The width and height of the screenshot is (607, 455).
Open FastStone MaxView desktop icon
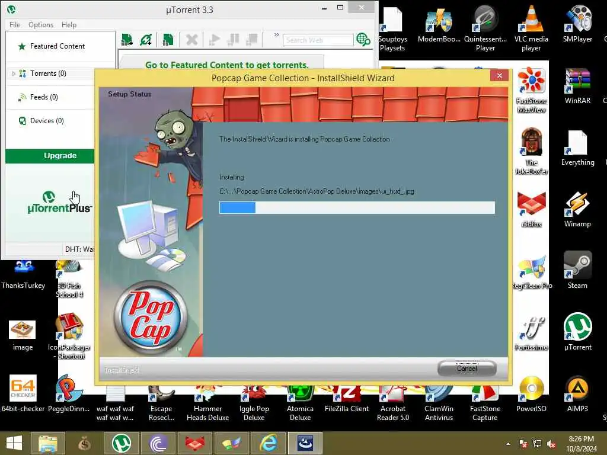[532, 90]
